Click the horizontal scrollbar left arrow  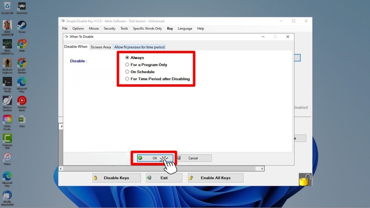[x=61, y=169]
